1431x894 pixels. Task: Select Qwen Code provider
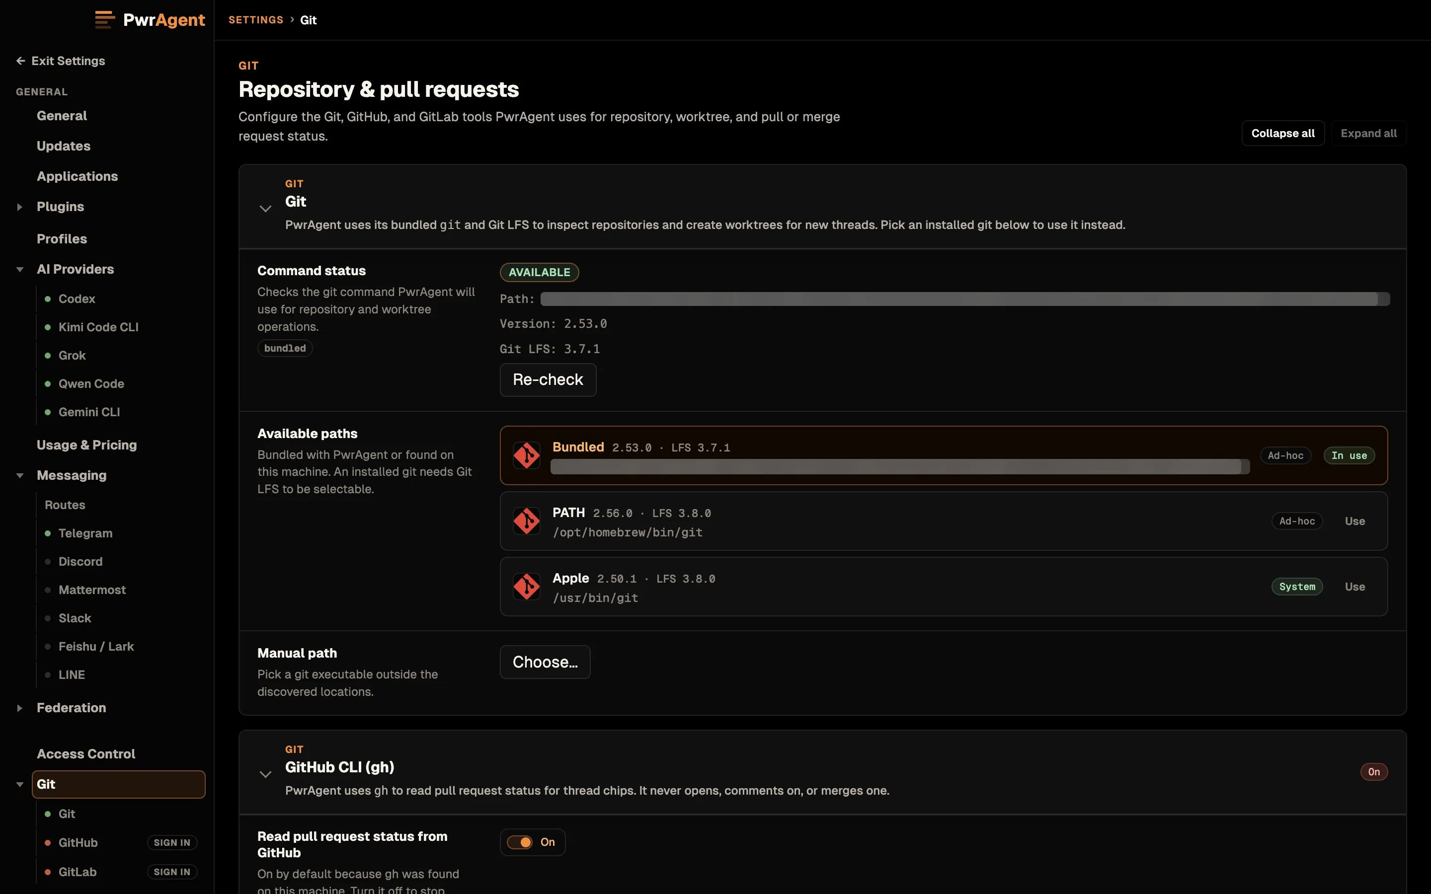pyautogui.click(x=91, y=384)
